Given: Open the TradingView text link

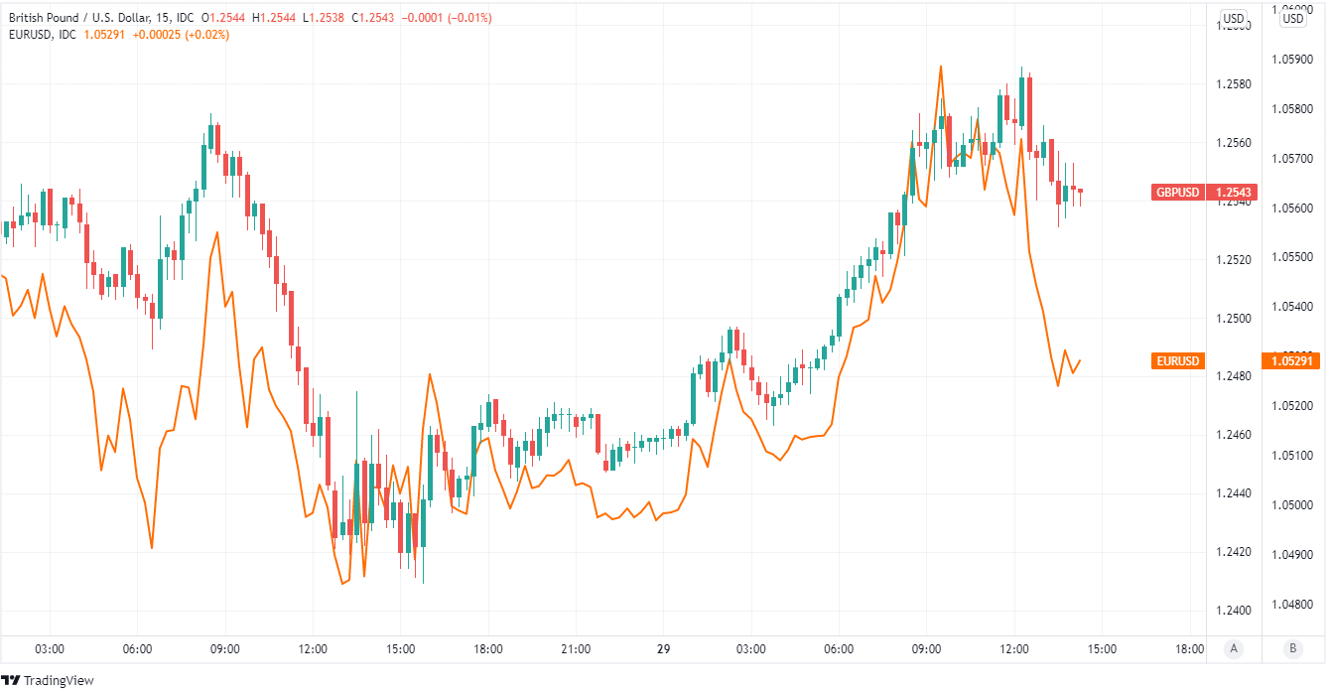Looking at the screenshot, I should click(59, 680).
